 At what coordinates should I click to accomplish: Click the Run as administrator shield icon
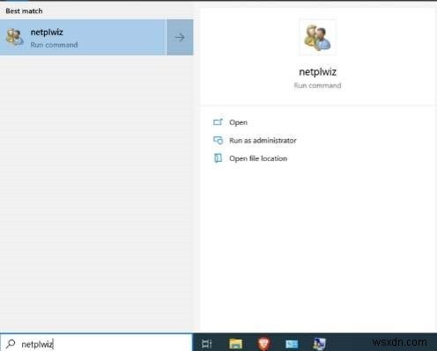[218, 140]
